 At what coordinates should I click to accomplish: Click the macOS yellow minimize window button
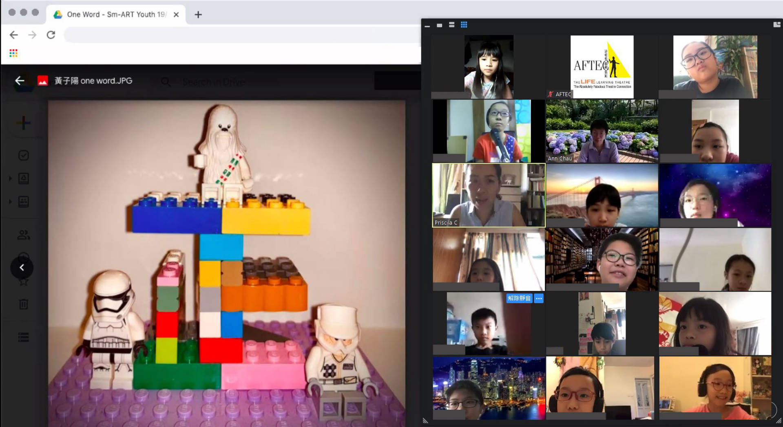coord(24,12)
